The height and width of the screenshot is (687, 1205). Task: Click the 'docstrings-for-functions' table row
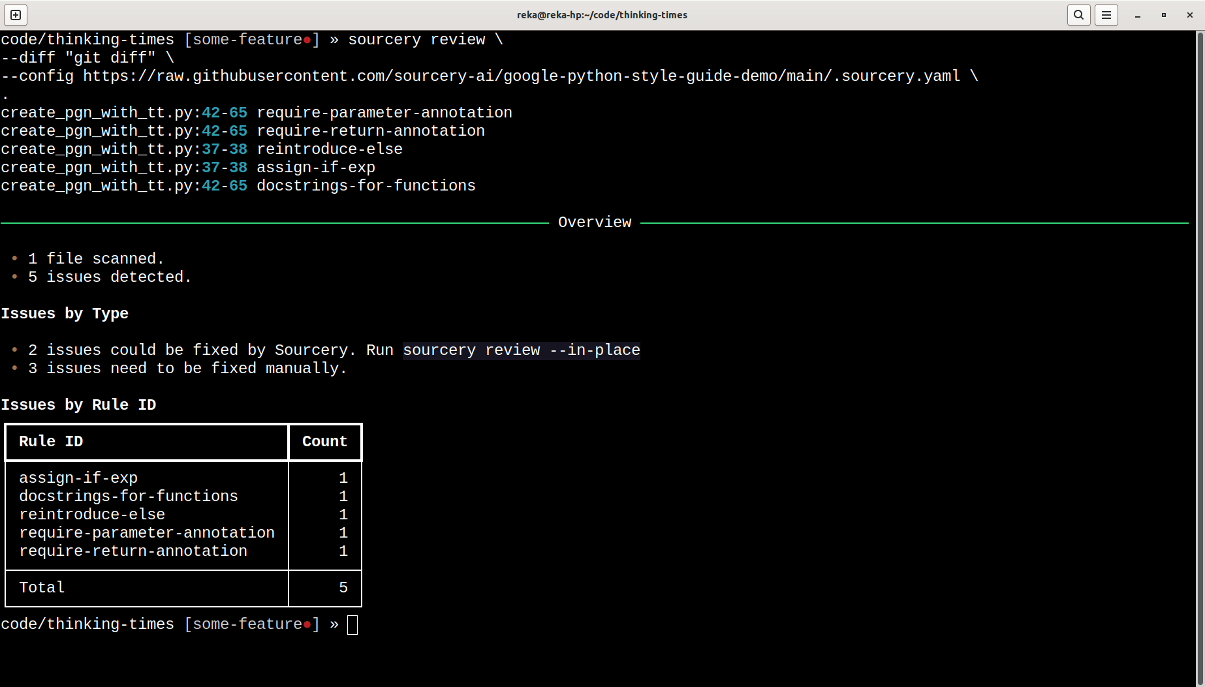(183, 496)
